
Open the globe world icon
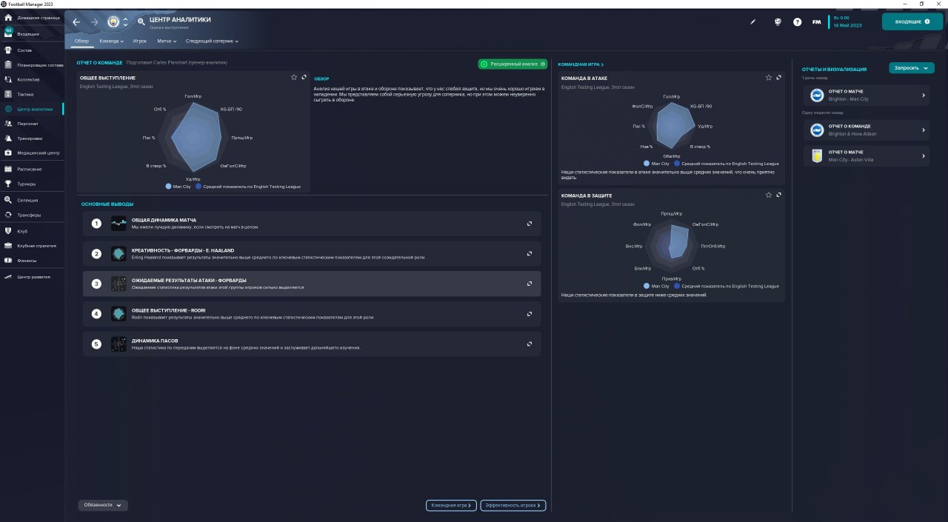coord(778,22)
